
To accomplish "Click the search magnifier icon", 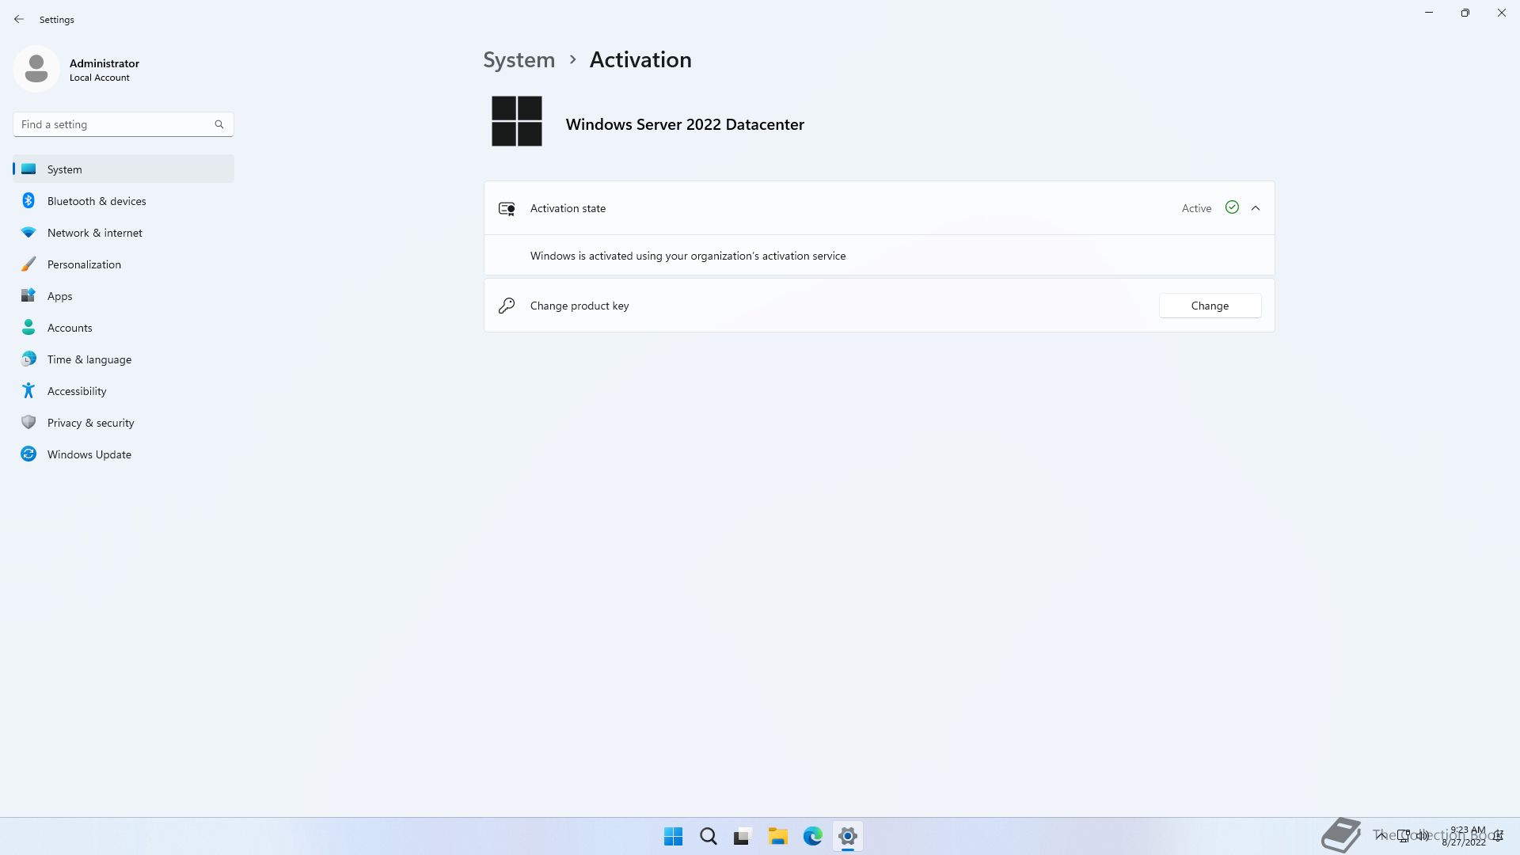I will (219, 124).
